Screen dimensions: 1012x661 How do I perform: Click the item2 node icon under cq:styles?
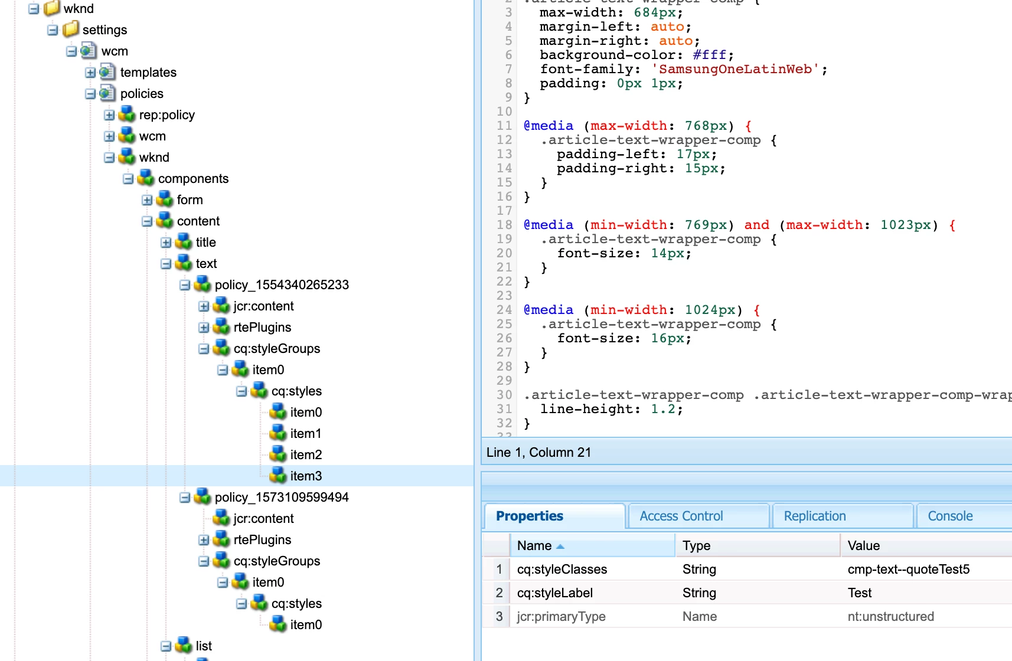tap(278, 454)
